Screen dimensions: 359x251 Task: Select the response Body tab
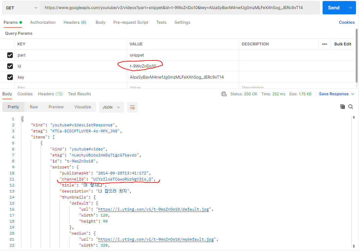tap(7, 94)
